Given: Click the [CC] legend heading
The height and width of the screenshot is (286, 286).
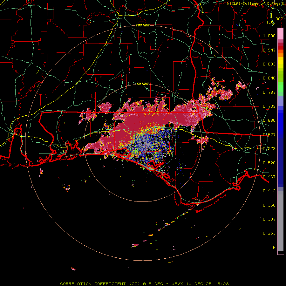Looking at the screenshot, I should pyautogui.click(x=271, y=22).
